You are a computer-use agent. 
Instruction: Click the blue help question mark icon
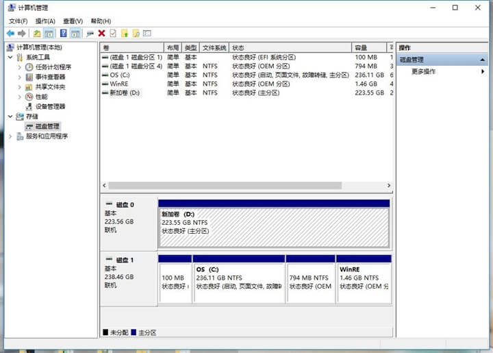[x=64, y=33]
